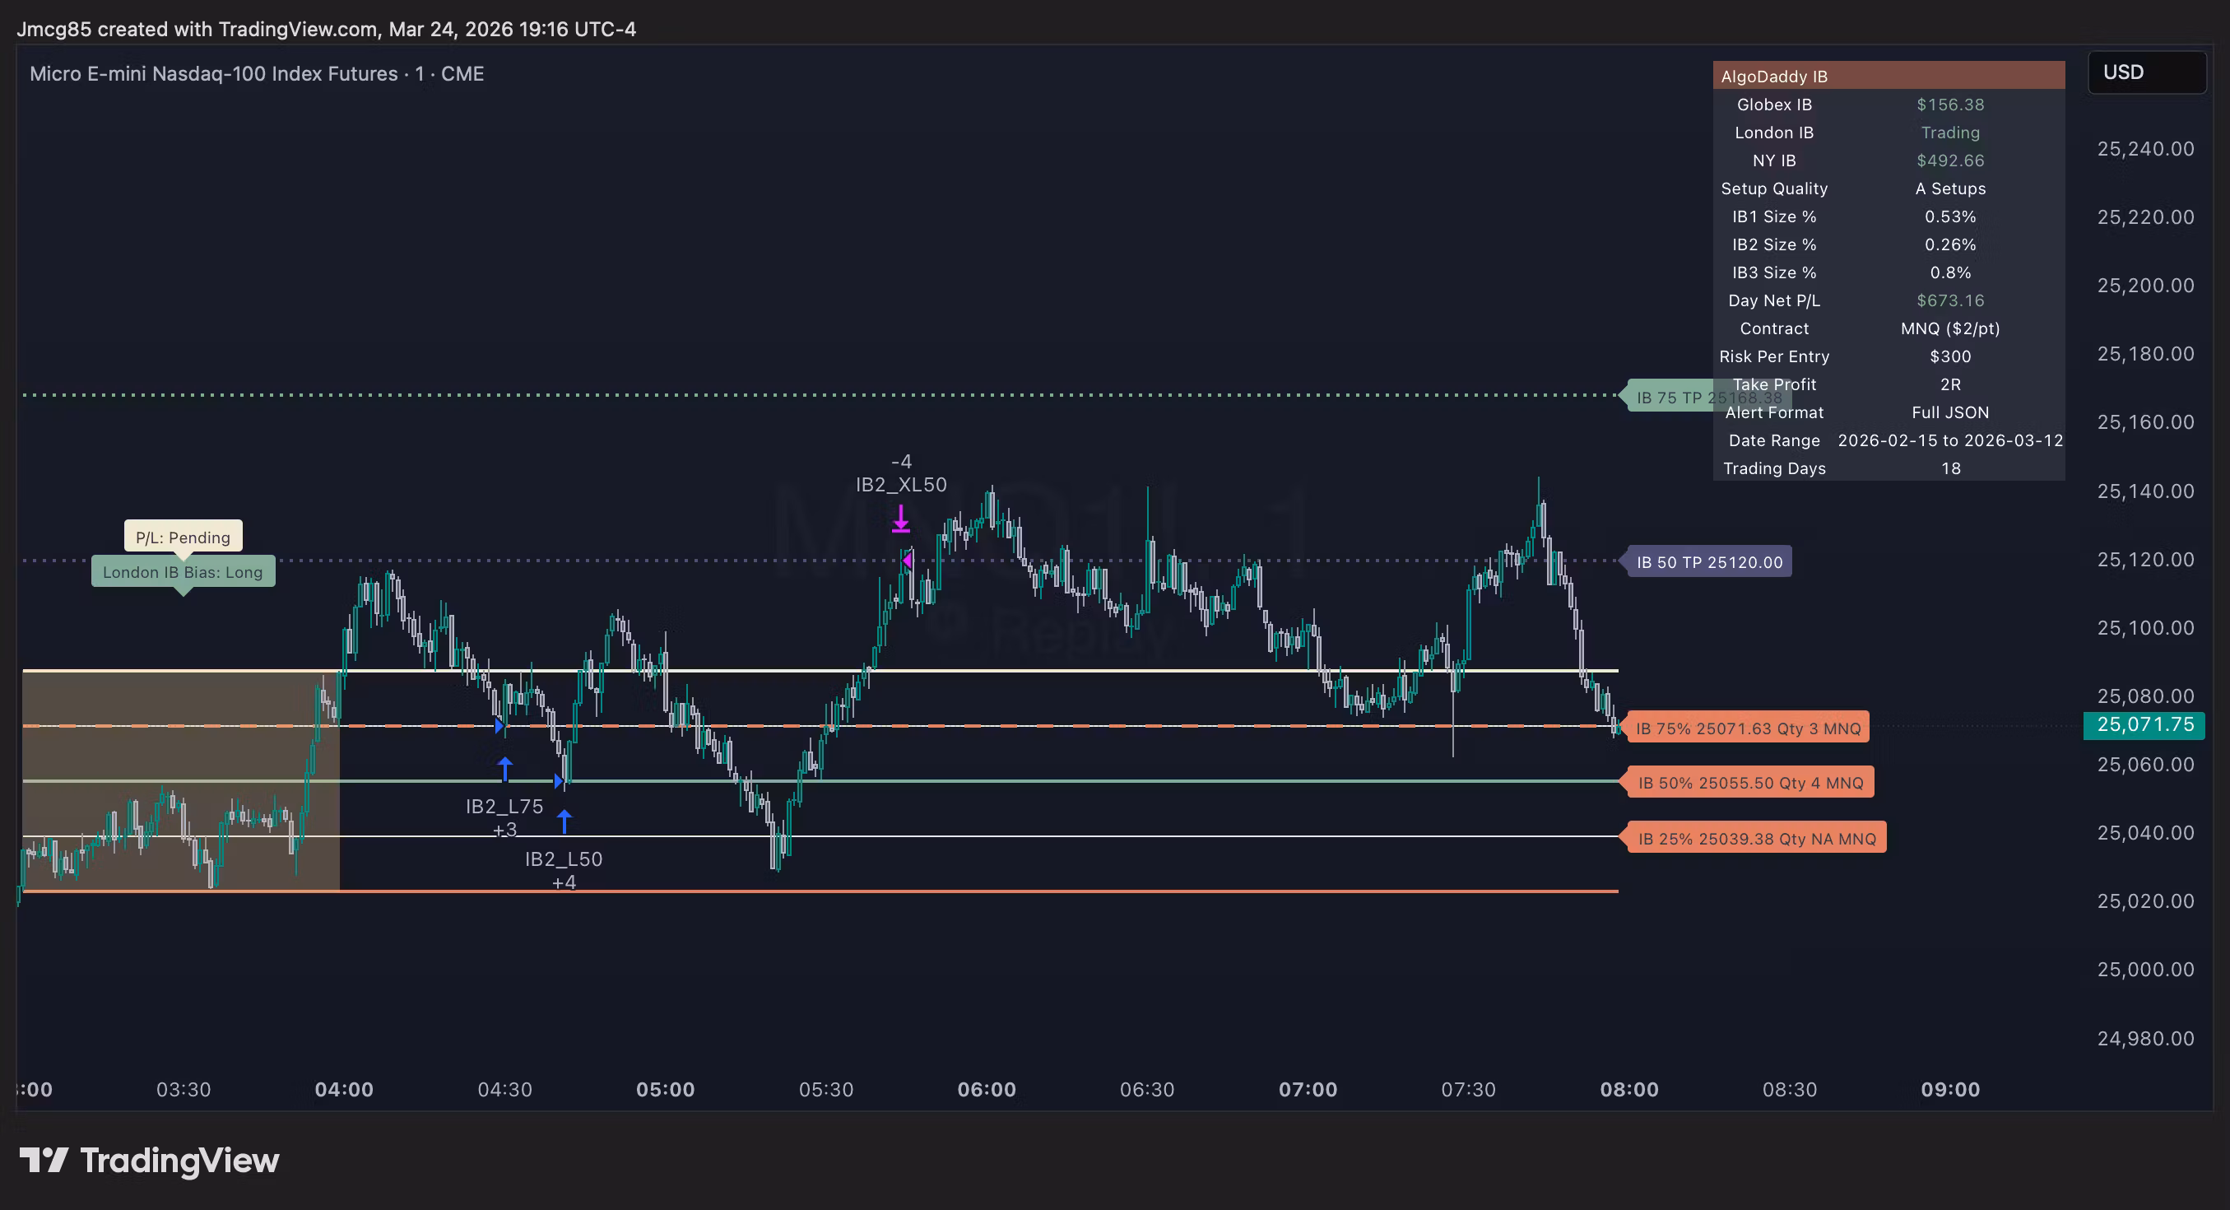
Task: Click IB 75% 25071.63 Qty 3 MNQ label
Action: click(1748, 728)
